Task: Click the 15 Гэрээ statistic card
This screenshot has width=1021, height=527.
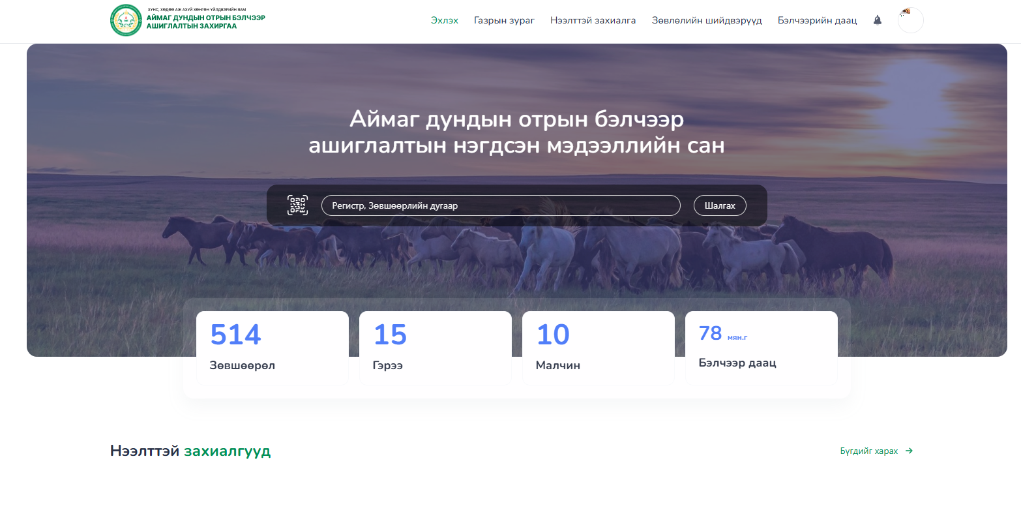Action: (436, 346)
